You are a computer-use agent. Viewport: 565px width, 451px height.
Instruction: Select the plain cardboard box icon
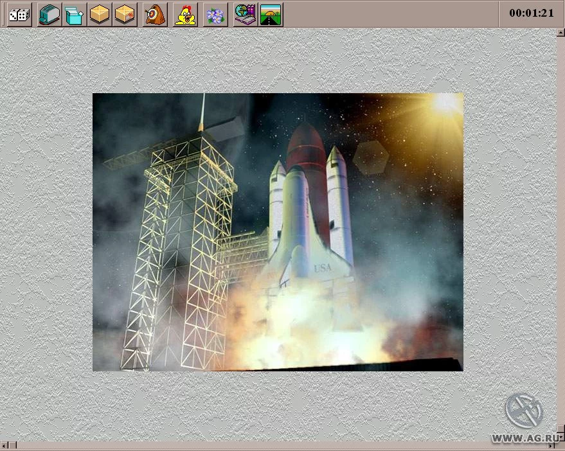coord(100,14)
